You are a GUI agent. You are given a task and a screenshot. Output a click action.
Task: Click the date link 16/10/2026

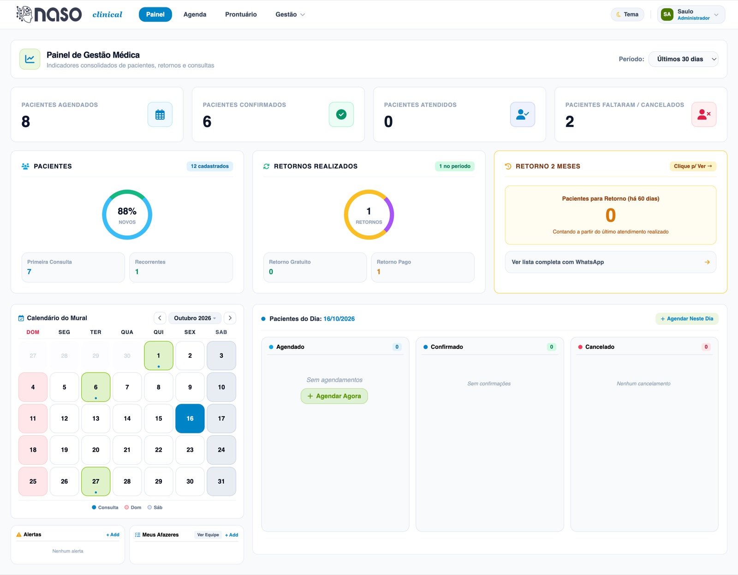(x=339, y=319)
